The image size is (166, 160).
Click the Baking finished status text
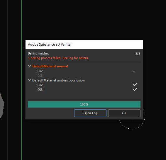click(39, 53)
